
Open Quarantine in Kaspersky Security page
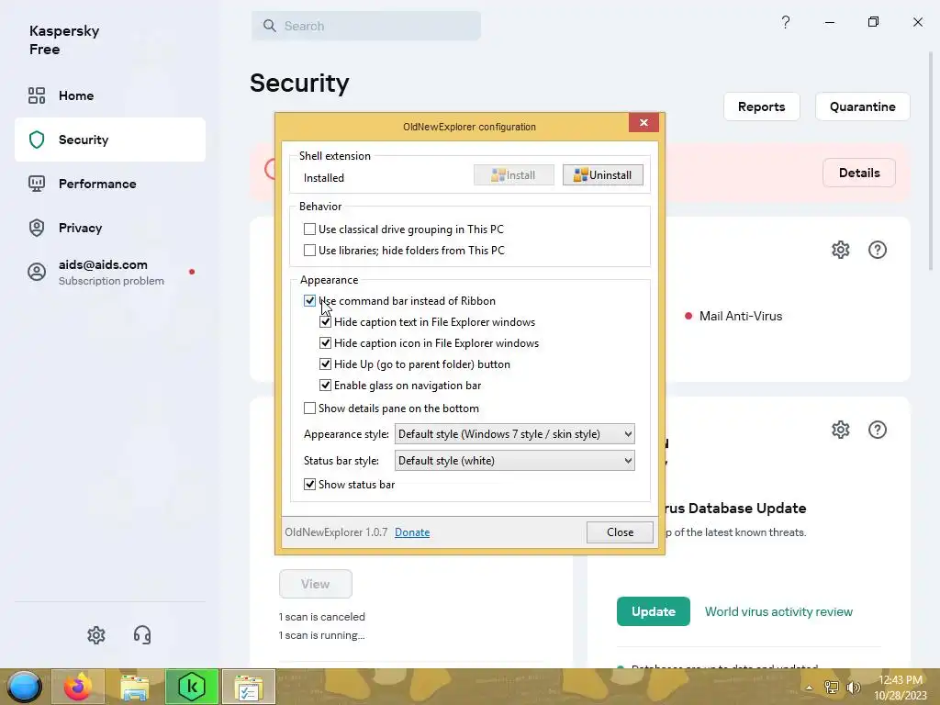pyautogui.click(x=863, y=106)
